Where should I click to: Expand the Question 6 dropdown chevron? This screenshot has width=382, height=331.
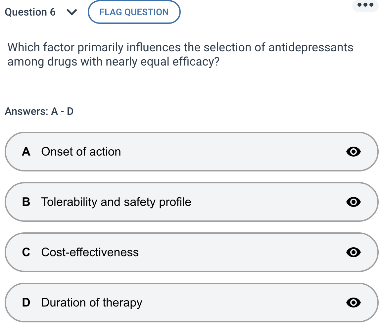click(72, 12)
